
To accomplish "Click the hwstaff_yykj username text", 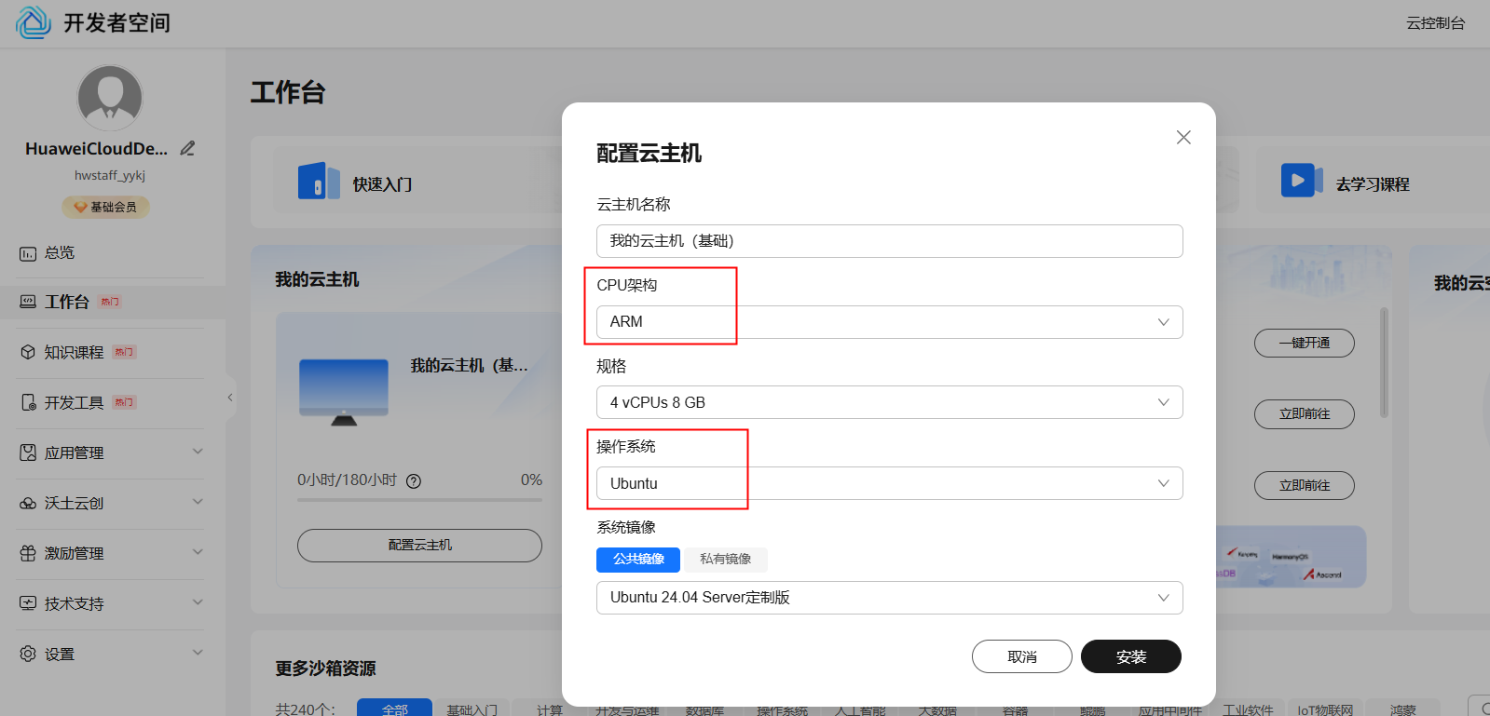I will pos(110,175).
